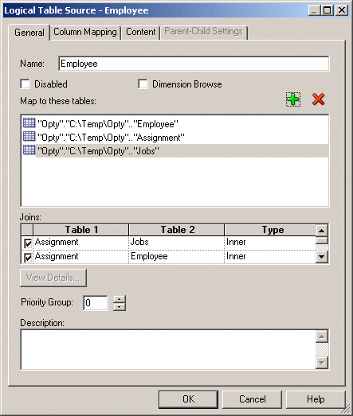Confirm the dialog with OK

(x=189, y=399)
